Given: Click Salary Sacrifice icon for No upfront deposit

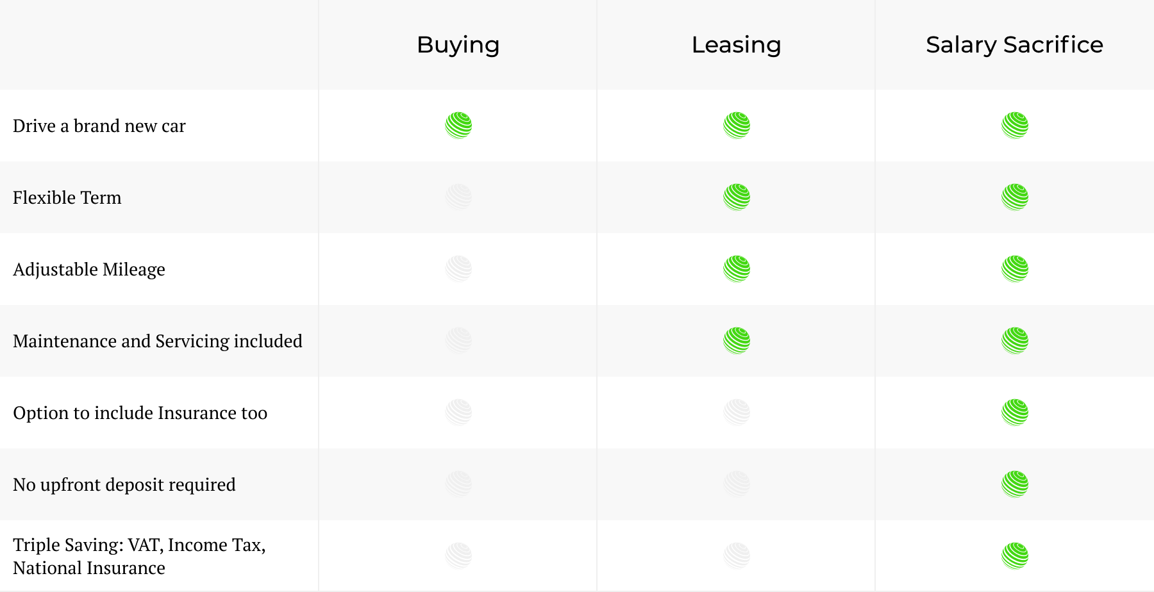Looking at the screenshot, I should pyautogui.click(x=1015, y=484).
